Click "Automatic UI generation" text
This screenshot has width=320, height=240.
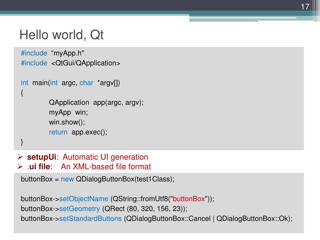(105, 157)
